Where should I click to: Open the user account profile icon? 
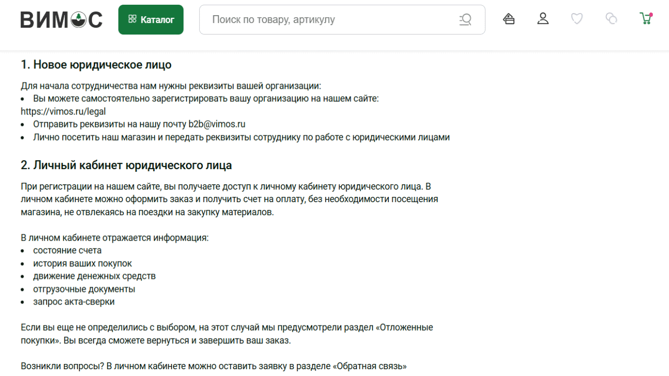(x=543, y=19)
